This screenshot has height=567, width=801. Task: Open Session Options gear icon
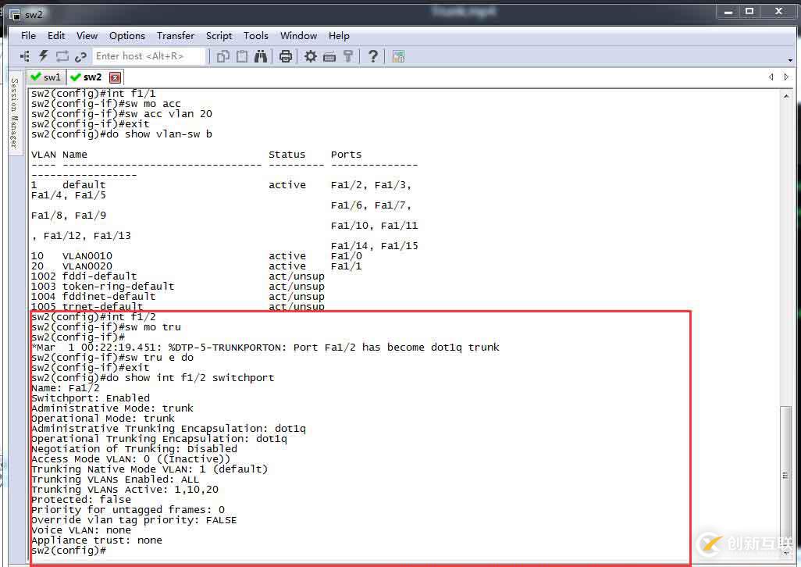311,56
